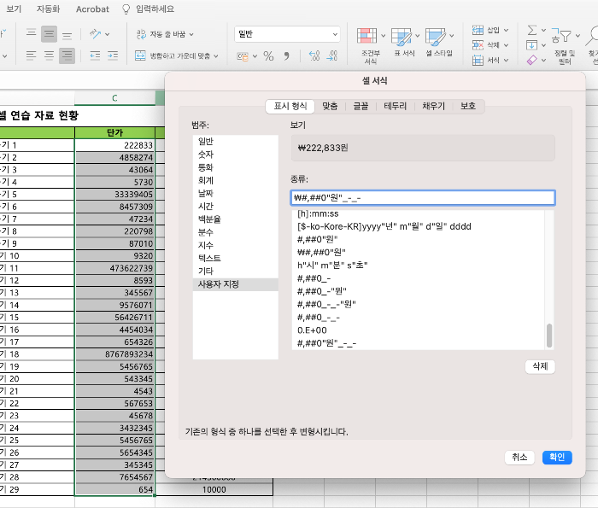Screen dimensions: 598x508
Task: Expand the currency format dropdown arrow
Action: [x=255, y=56]
